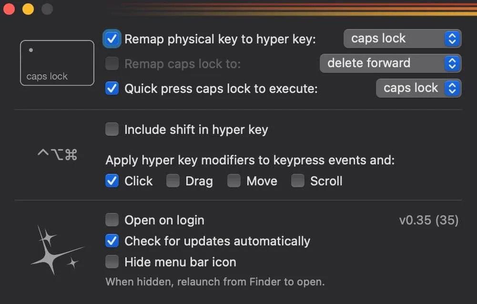477x304 pixels.
Task: Enable Drag for hyper key modifiers
Action: pos(173,181)
